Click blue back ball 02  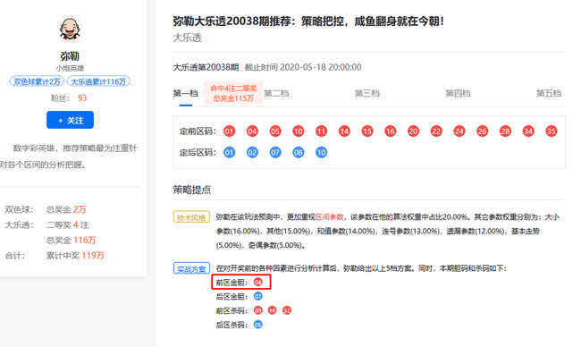coord(252,152)
